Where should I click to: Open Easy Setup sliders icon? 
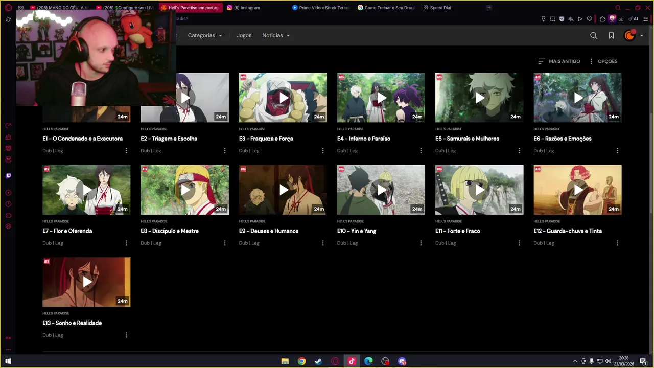[x=645, y=19]
